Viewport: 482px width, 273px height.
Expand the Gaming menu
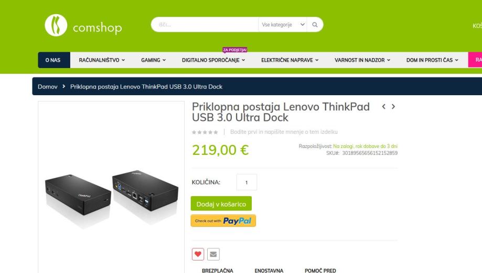(x=153, y=60)
